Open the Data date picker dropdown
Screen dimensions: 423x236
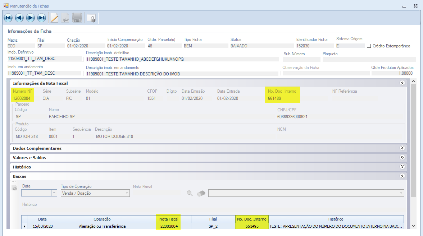click(54, 193)
